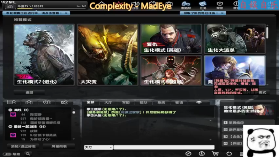Click the friends list scrollbar thumb

(74, 112)
